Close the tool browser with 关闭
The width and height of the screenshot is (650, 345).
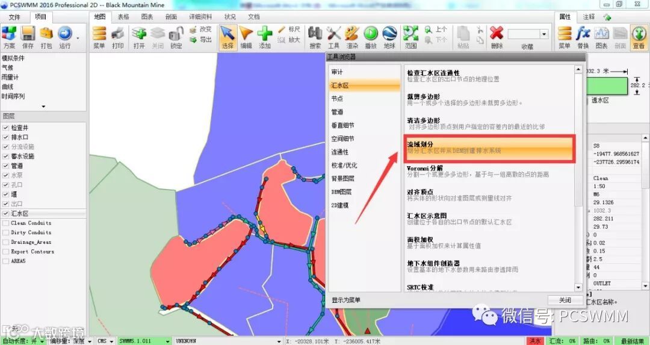tap(565, 300)
